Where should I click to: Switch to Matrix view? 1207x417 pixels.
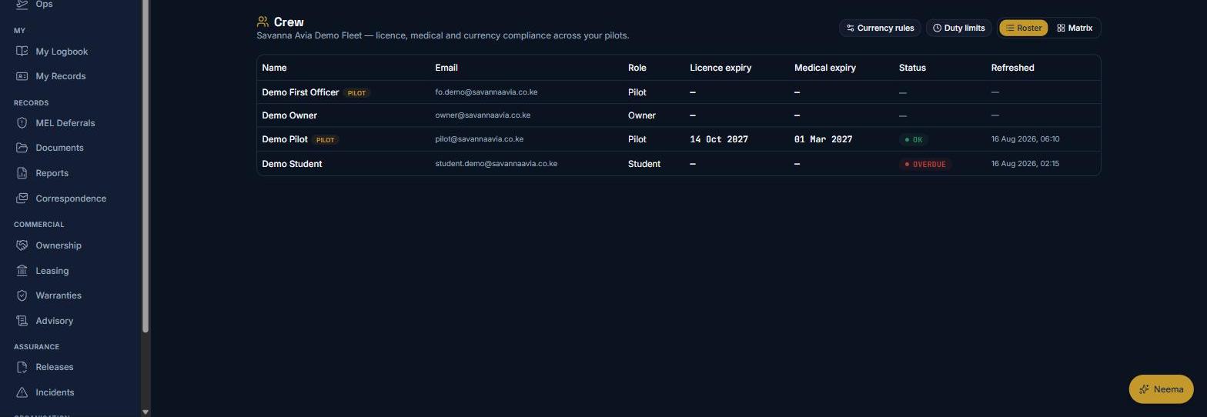tap(1075, 28)
